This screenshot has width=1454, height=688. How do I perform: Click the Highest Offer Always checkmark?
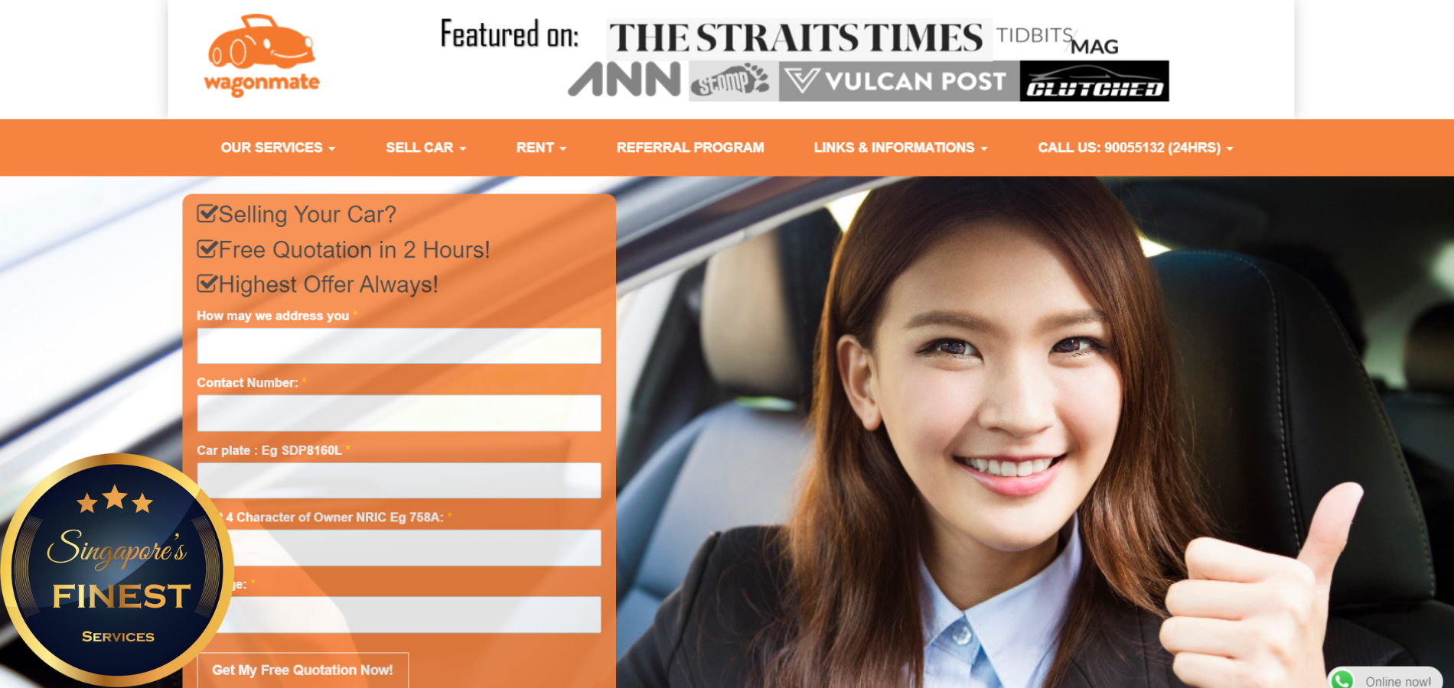point(207,284)
